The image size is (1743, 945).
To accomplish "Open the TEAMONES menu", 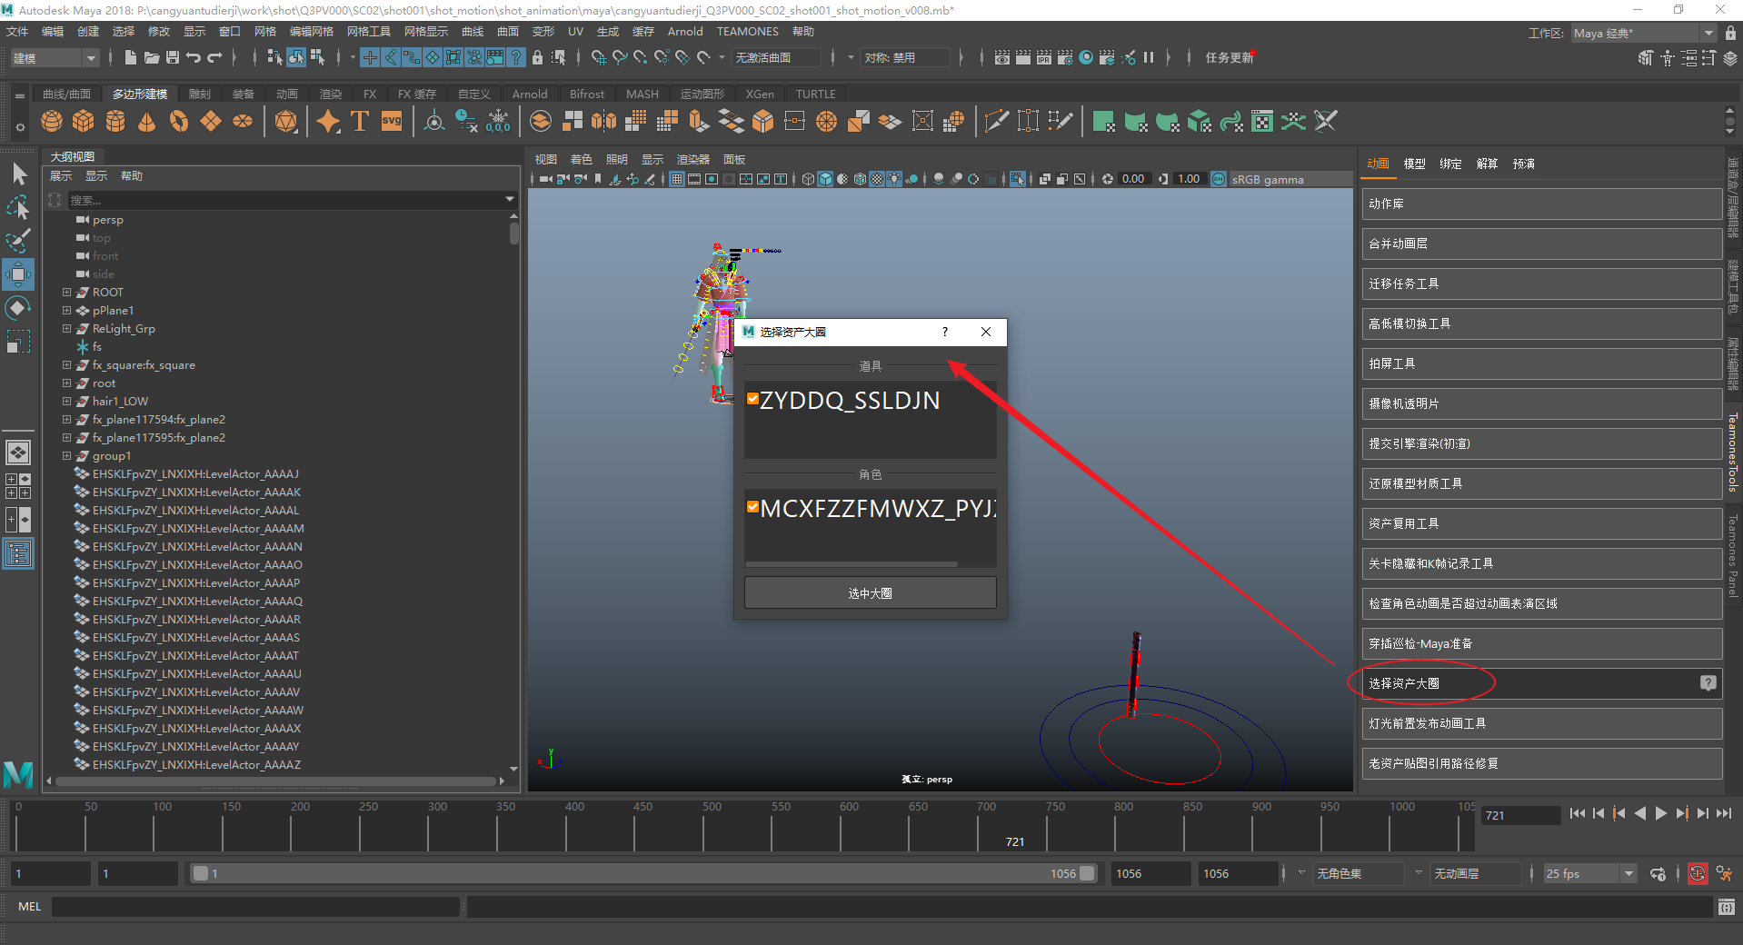I will coord(747,32).
